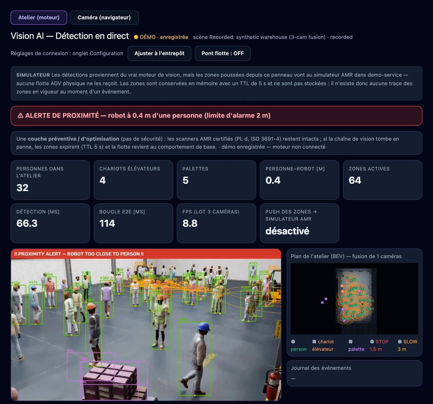Click the ALERTE DE PROXIMITÉ banner text
Image resolution: width=433 pixels, height=404 pixels.
click(148, 116)
